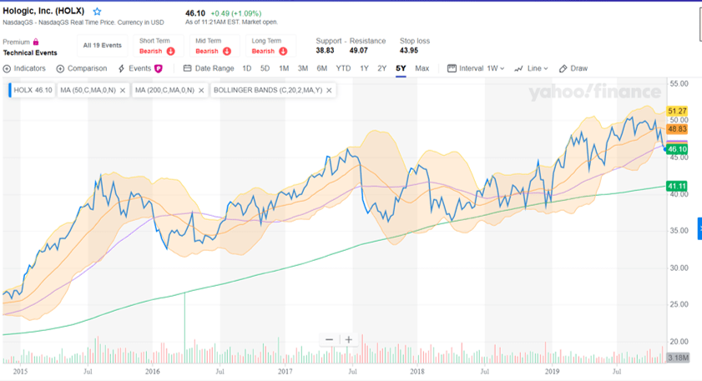
Task: Zoom out chart with minus button
Action: (x=329, y=340)
